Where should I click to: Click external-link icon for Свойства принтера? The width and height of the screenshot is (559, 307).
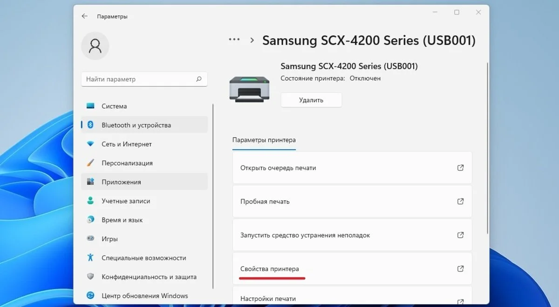(x=460, y=268)
